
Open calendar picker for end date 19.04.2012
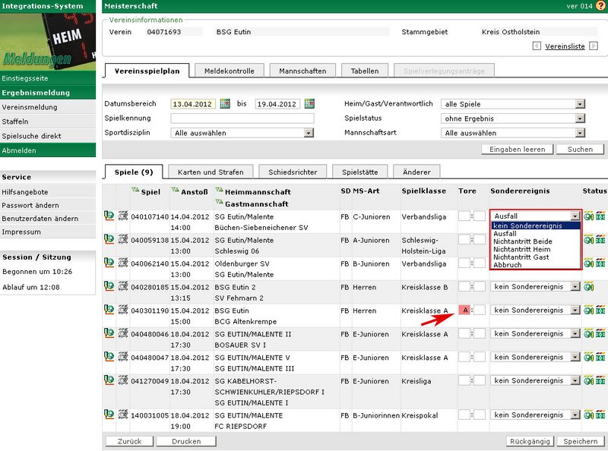point(309,104)
